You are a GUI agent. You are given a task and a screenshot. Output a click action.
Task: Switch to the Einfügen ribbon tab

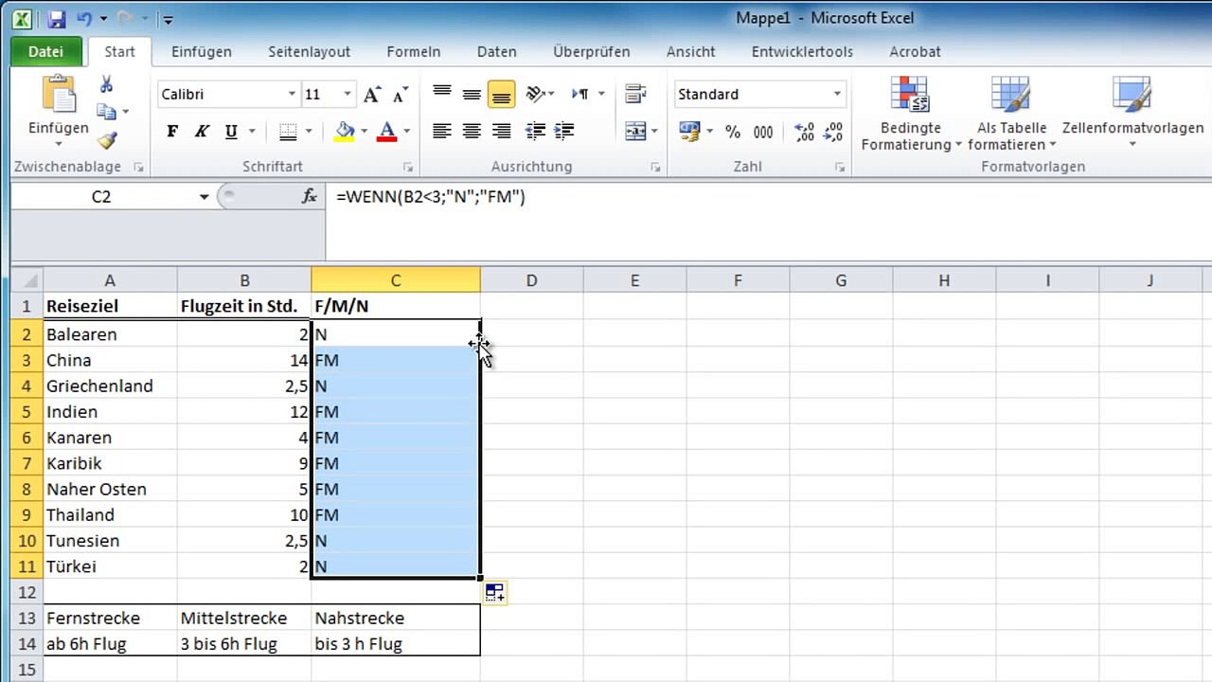click(201, 52)
